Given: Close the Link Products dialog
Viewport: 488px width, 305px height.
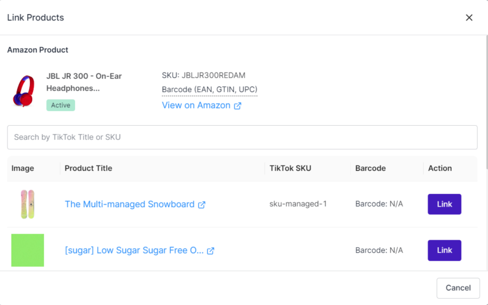Looking at the screenshot, I should pyautogui.click(x=469, y=18).
